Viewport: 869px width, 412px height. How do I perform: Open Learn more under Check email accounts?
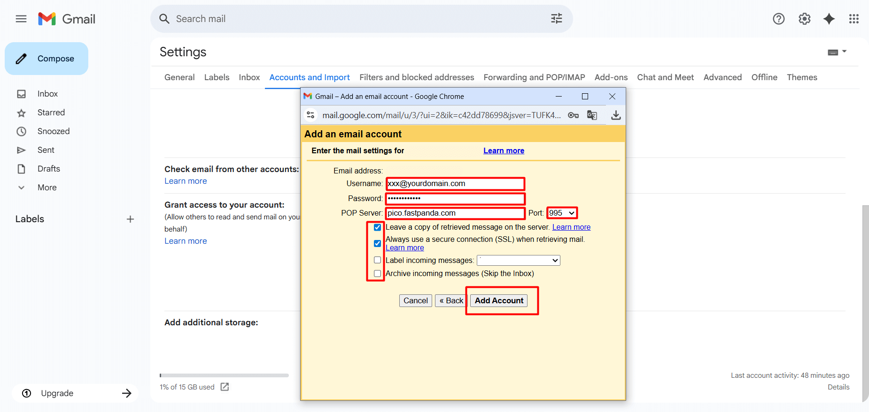(x=186, y=181)
